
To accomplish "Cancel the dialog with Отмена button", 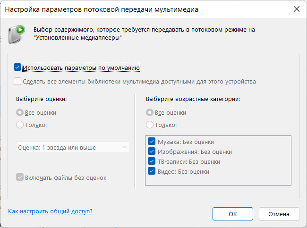I will tap(279, 214).
